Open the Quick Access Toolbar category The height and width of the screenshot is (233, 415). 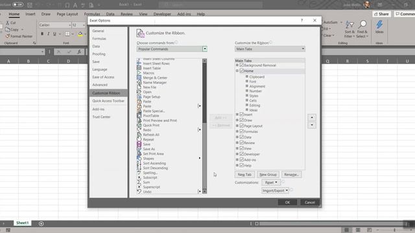point(108,101)
